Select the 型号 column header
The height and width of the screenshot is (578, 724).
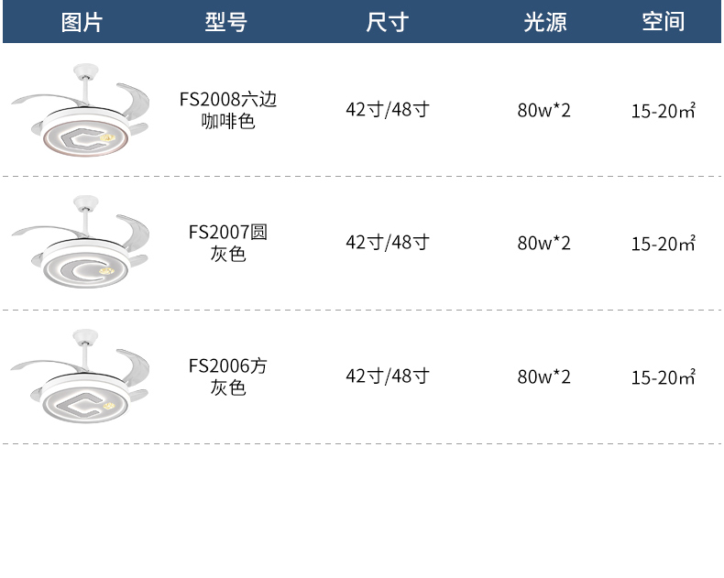coord(226,22)
